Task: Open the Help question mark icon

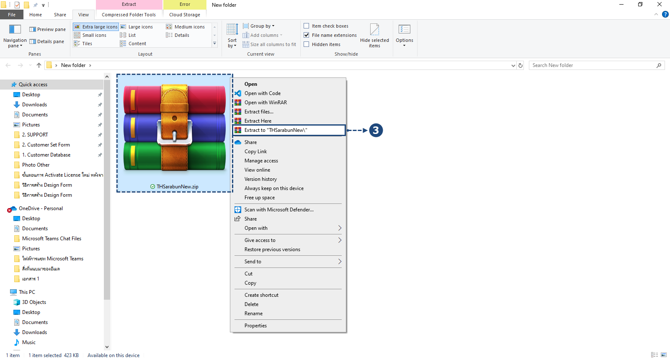Action: [x=665, y=15]
